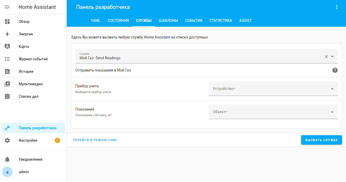
Task: Click the Logbook list icon
Action: tap(7, 59)
